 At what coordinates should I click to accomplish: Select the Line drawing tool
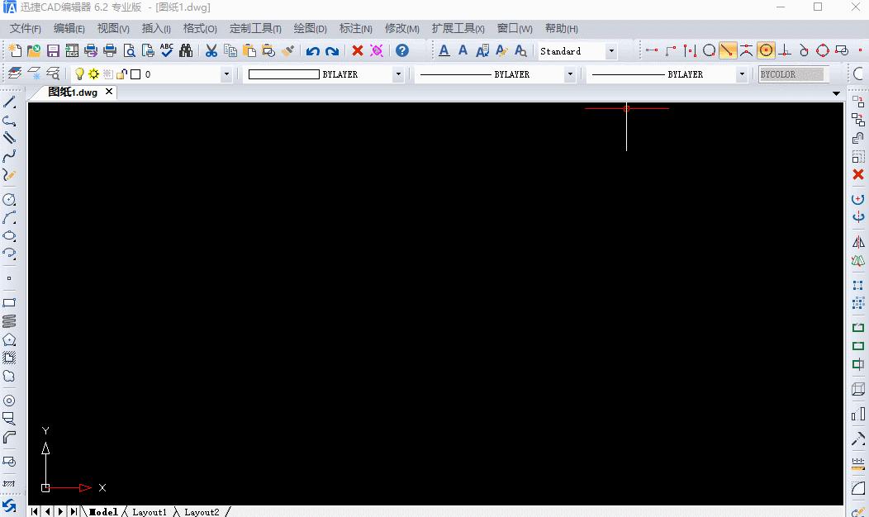[x=9, y=102]
